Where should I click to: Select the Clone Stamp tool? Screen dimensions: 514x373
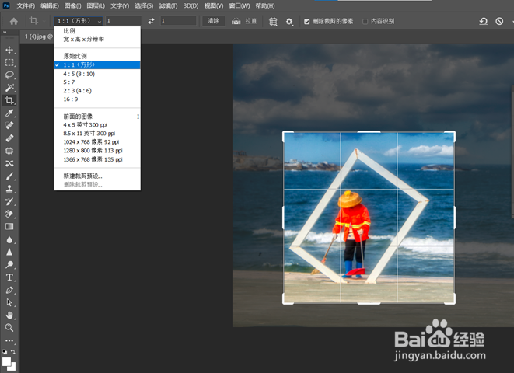(x=9, y=189)
